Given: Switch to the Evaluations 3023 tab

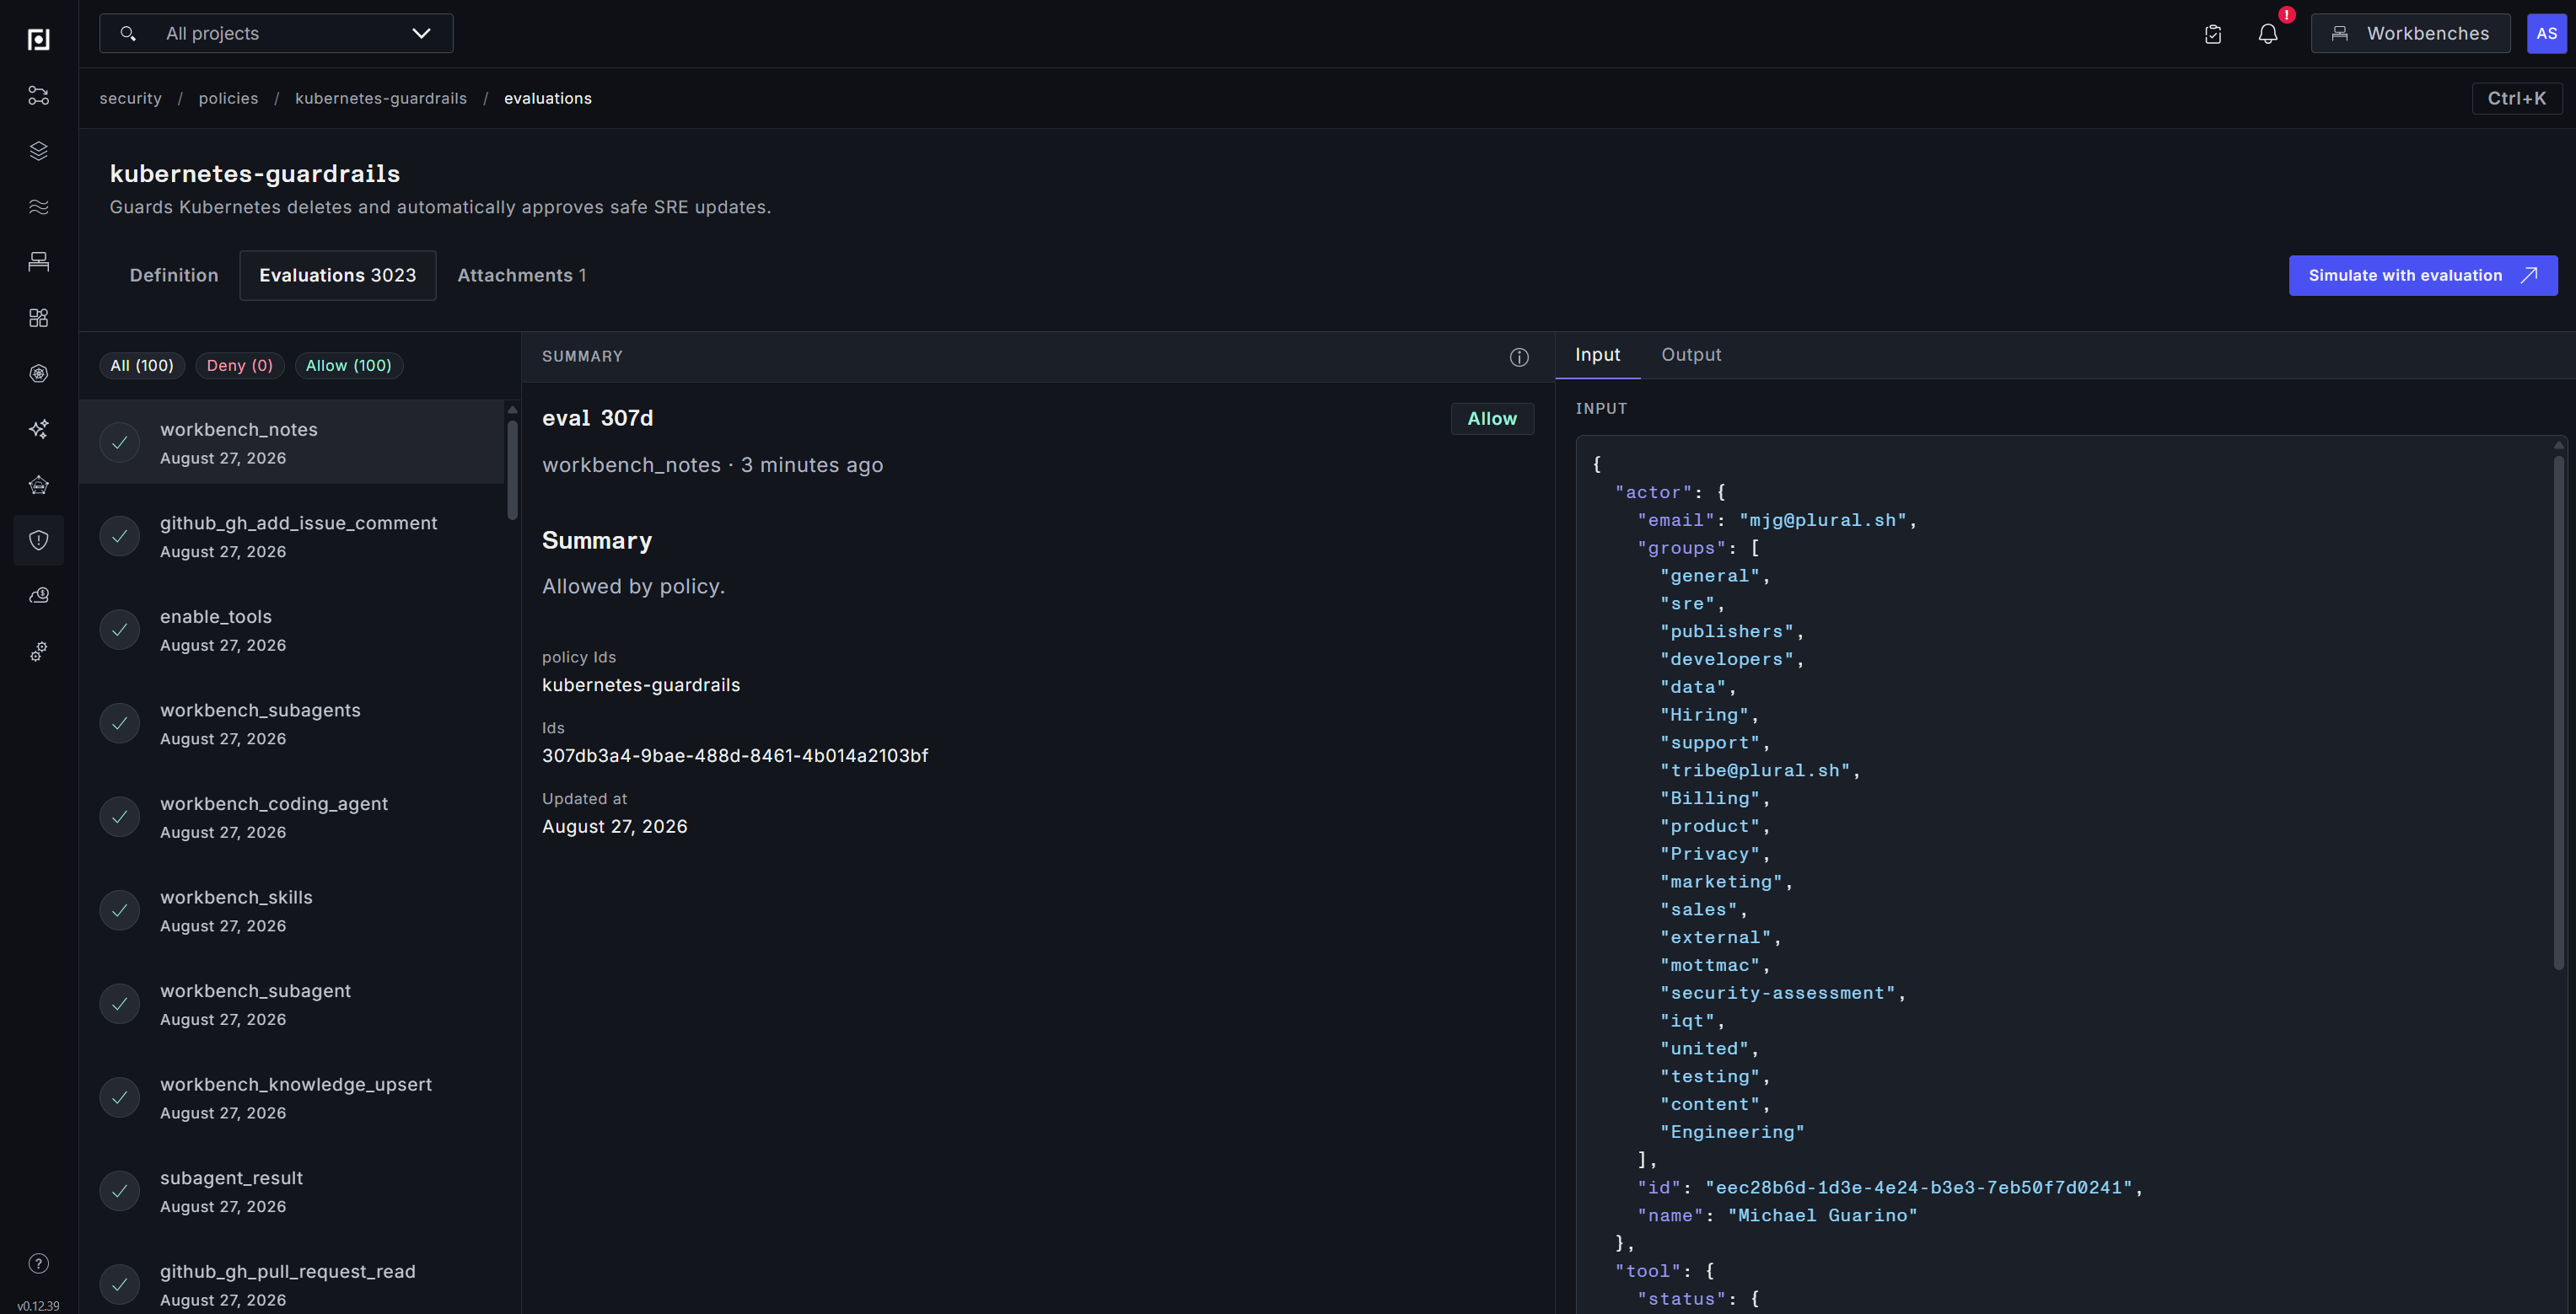Looking at the screenshot, I should (338, 276).
